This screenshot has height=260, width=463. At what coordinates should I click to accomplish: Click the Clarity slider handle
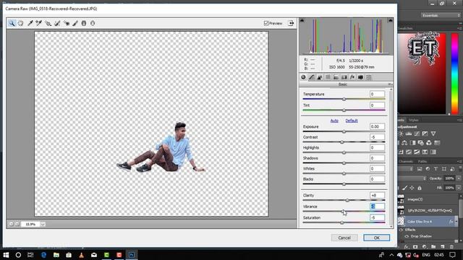(x=347, y=200)
